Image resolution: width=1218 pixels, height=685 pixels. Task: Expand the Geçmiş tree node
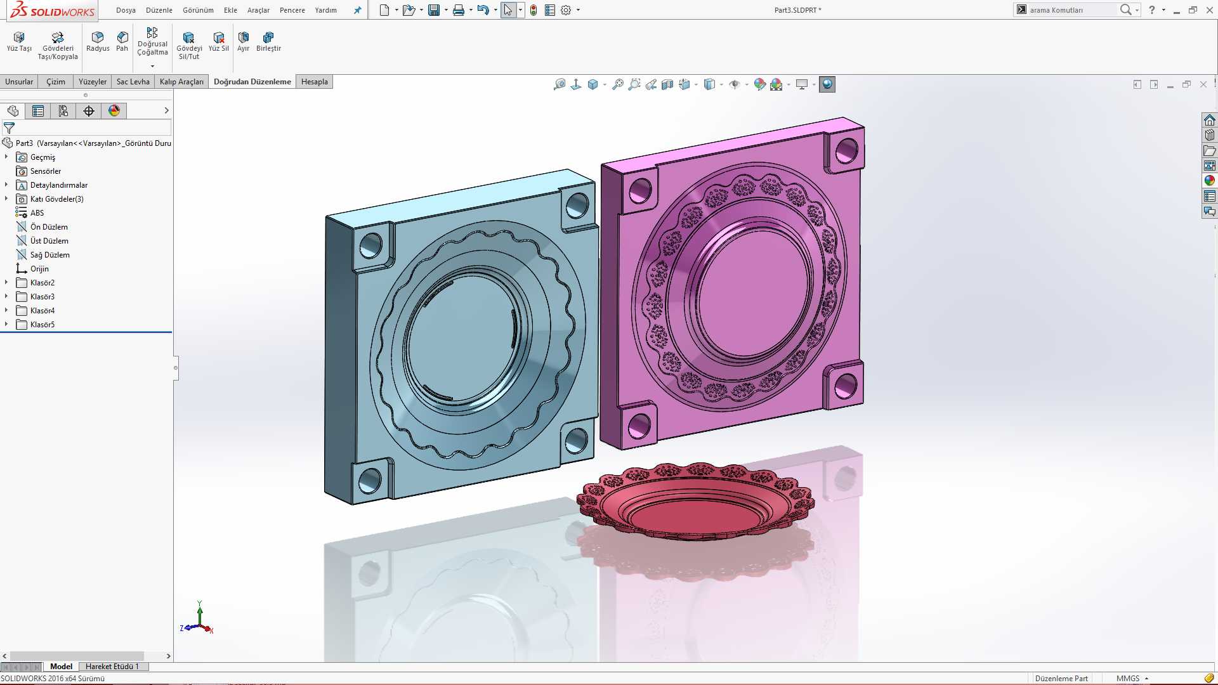click(6, 157)
